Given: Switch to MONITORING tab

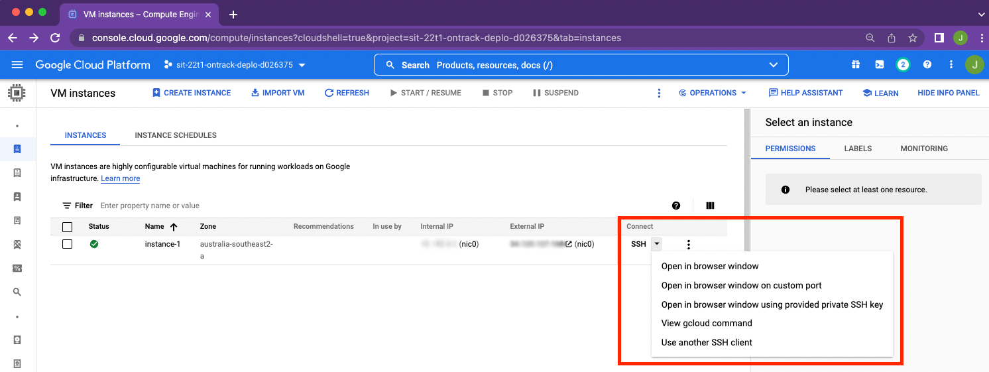Looking at the screenshot, I should click(924, 149).
